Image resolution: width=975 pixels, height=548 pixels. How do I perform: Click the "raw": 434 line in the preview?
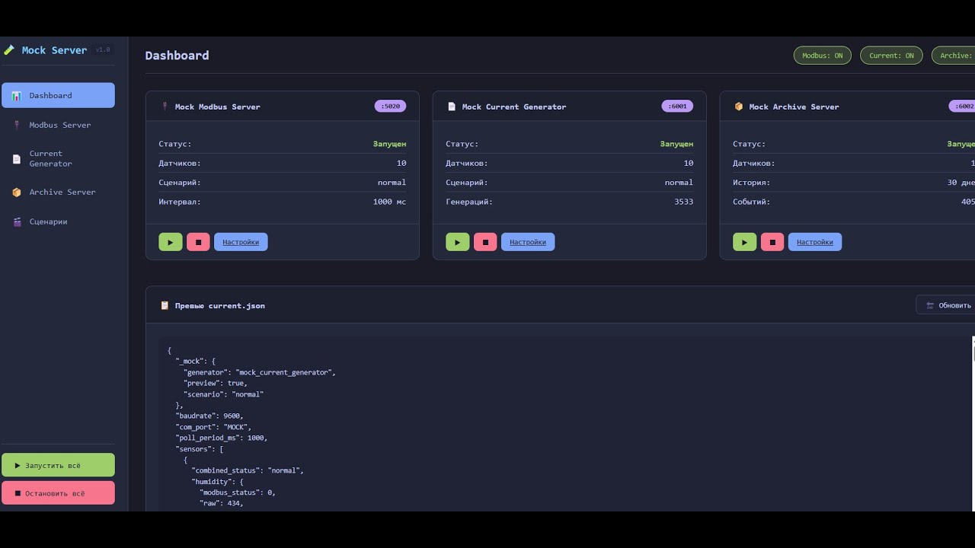tap(222, 503)
